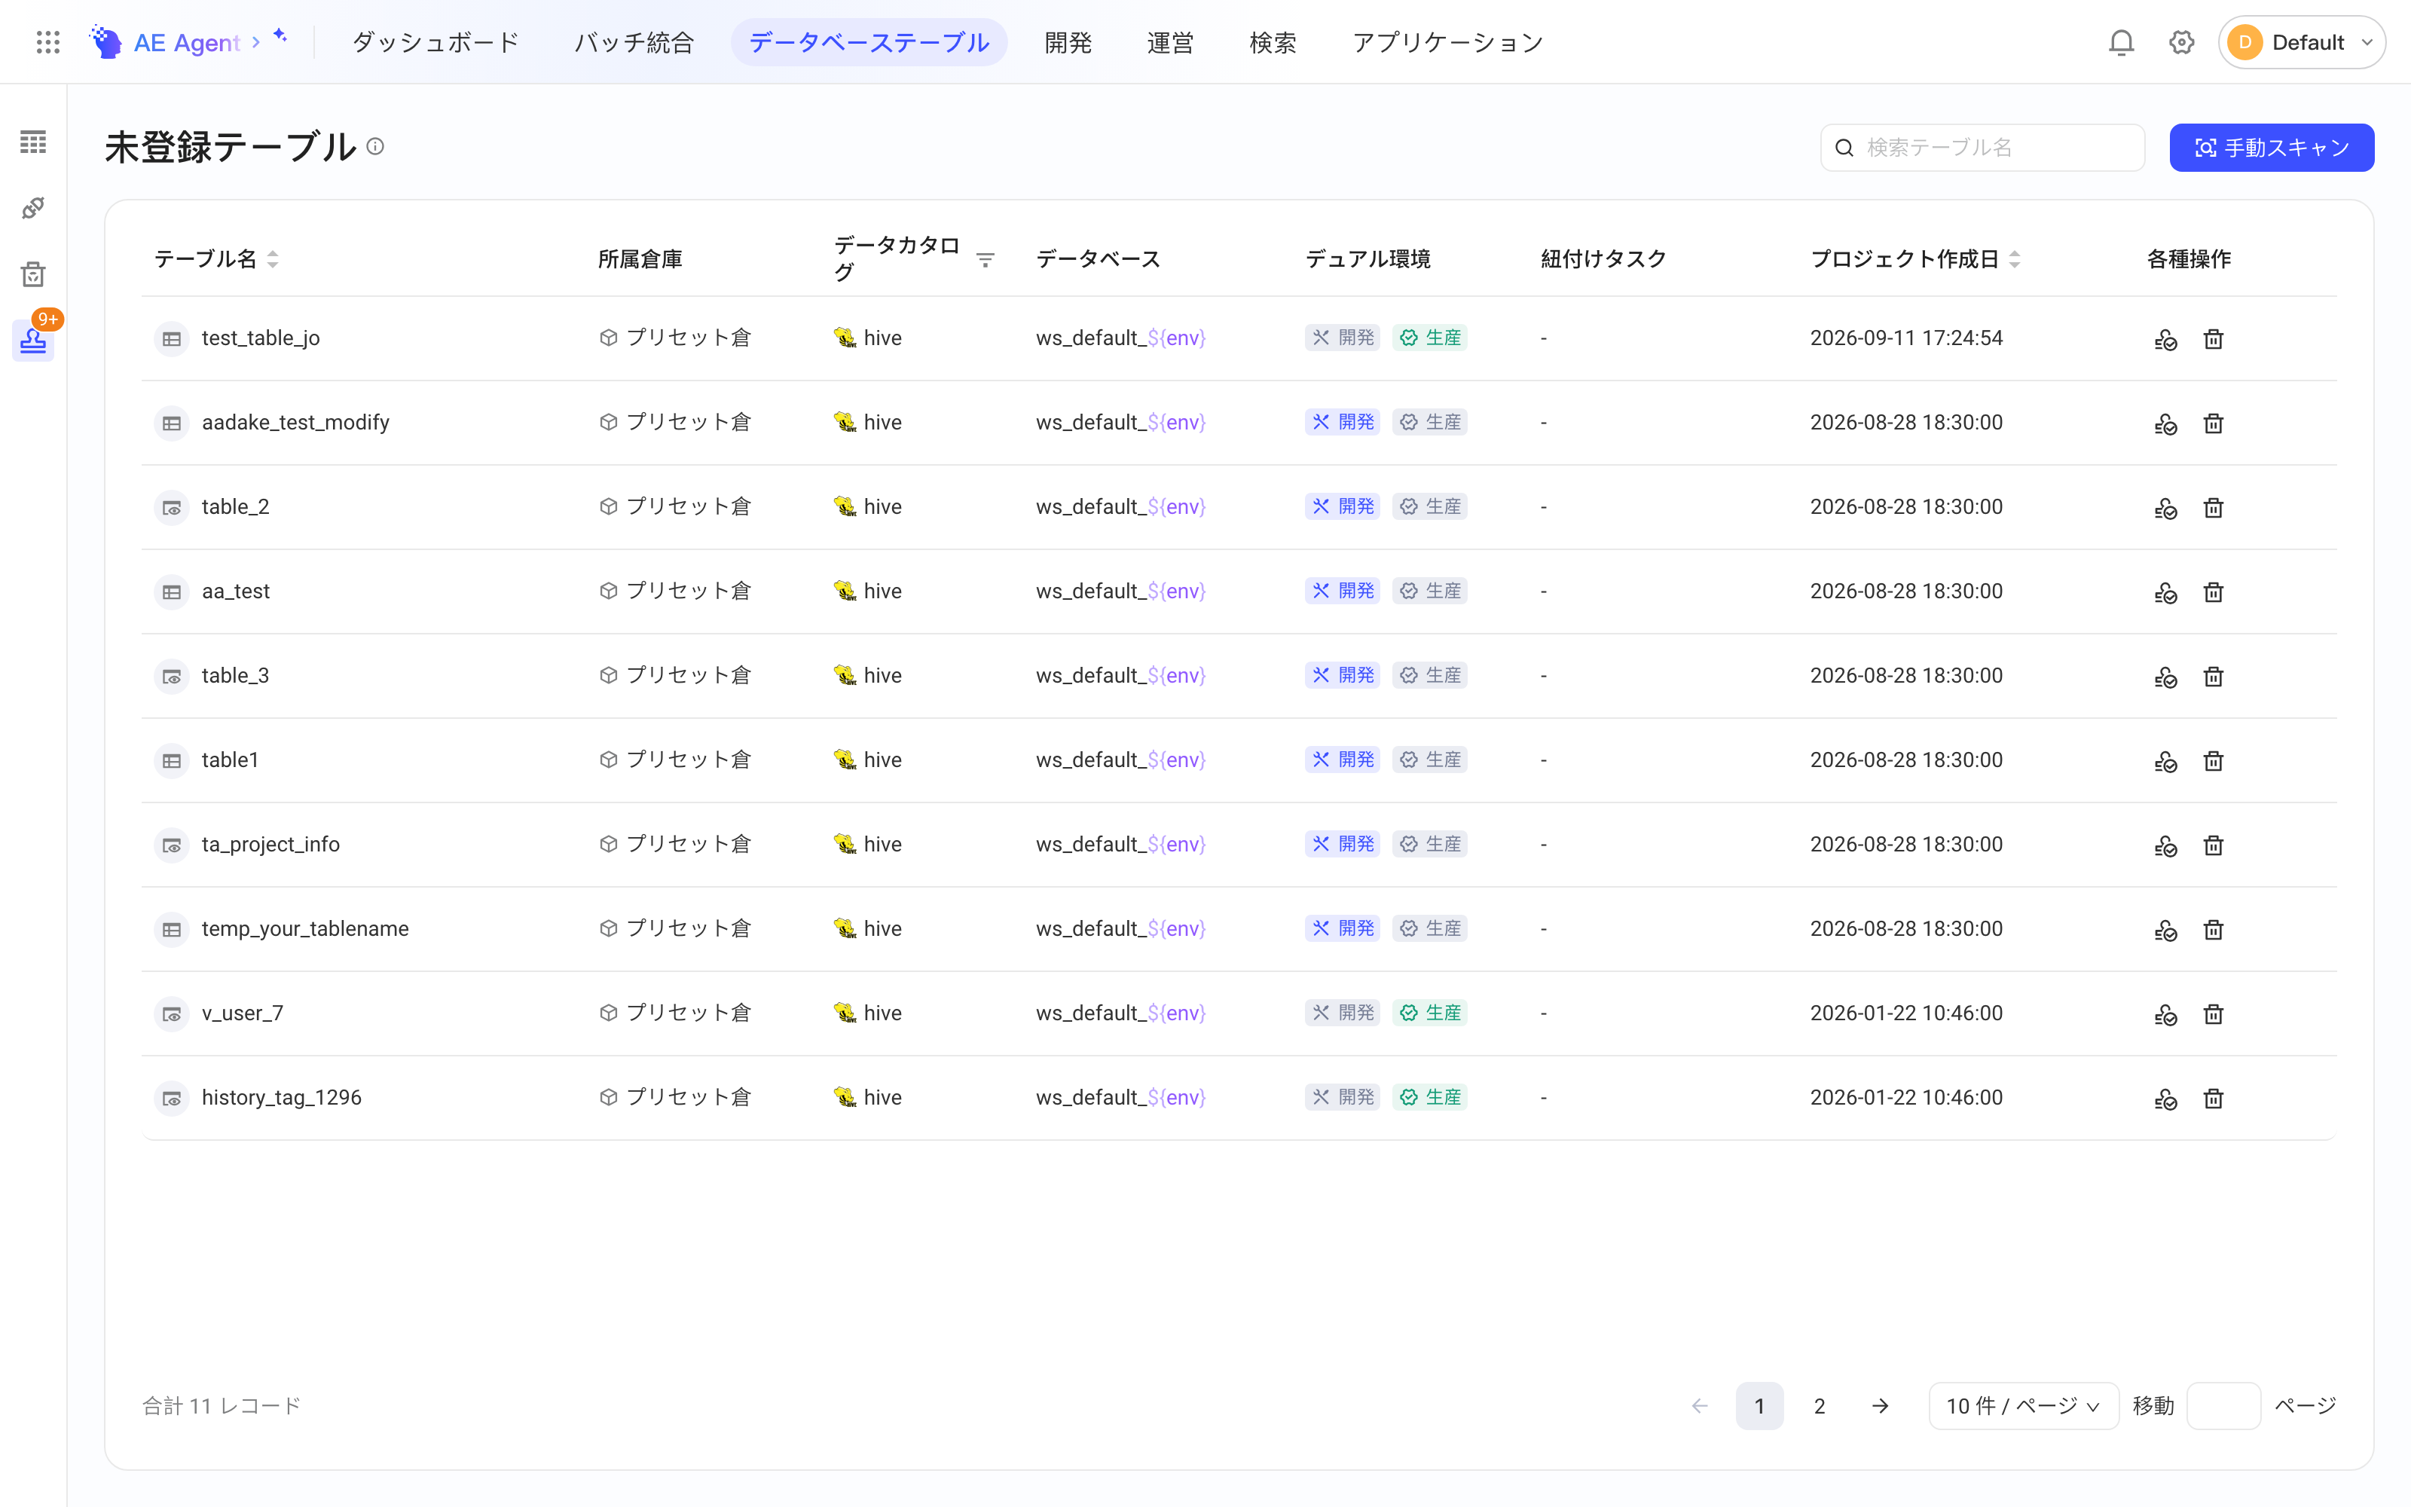The height and width of the screenshot is (1507, 2411).
Task: Open データカタログ column filter
Action: point(985,259)
